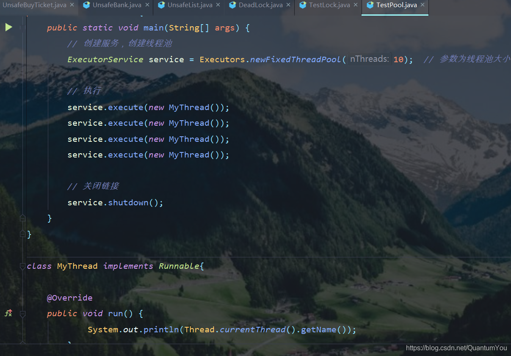
Task: Click 'String[] args' parameter in main
Action: 202,28
